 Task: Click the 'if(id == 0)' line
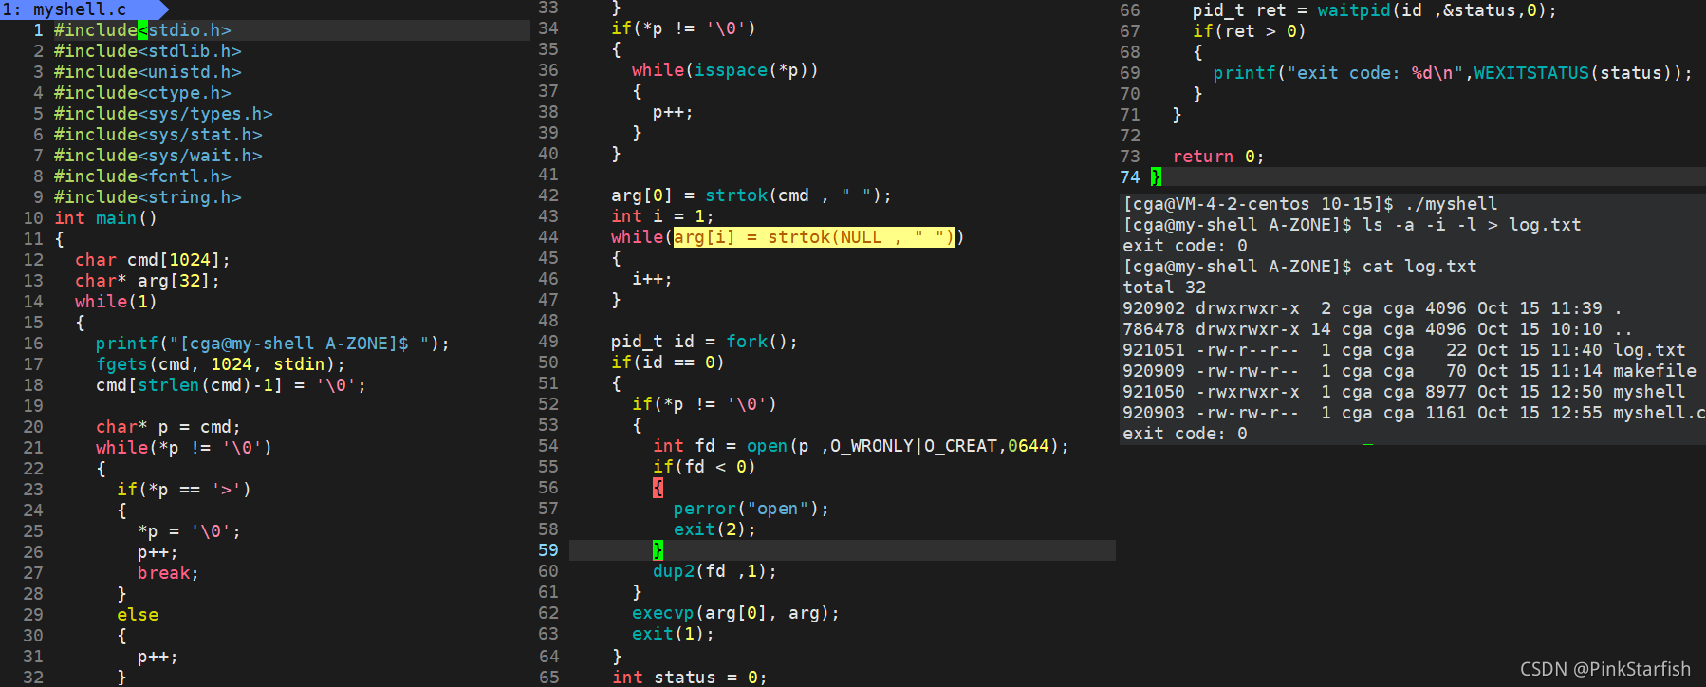[668, 362]
